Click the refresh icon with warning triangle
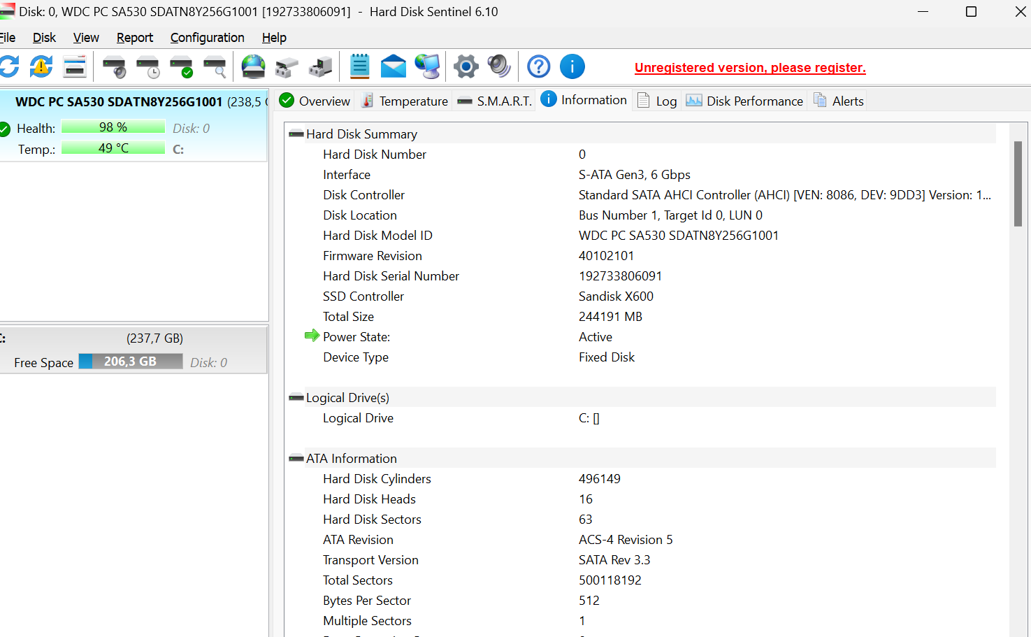The height and width of the screenshot is (637, 1031). coord(41,67)
